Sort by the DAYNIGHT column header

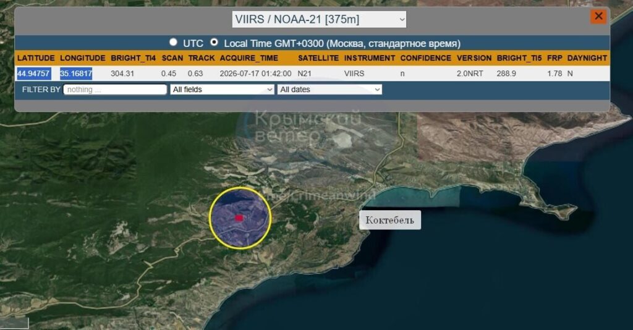(587, 58)
